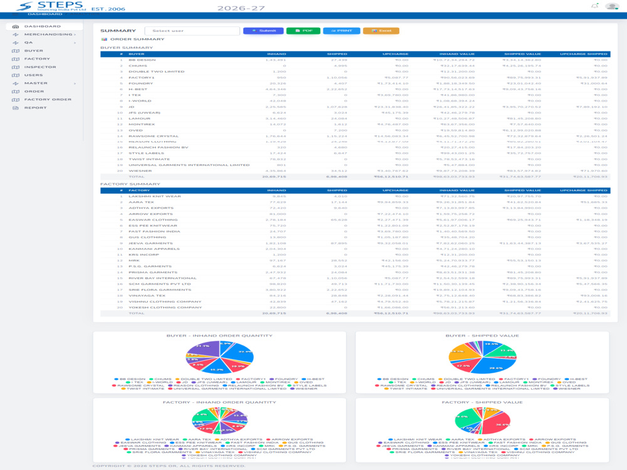Click the Merchandising sidebar icon
The image size is (627, 470).
click(16, 34)
